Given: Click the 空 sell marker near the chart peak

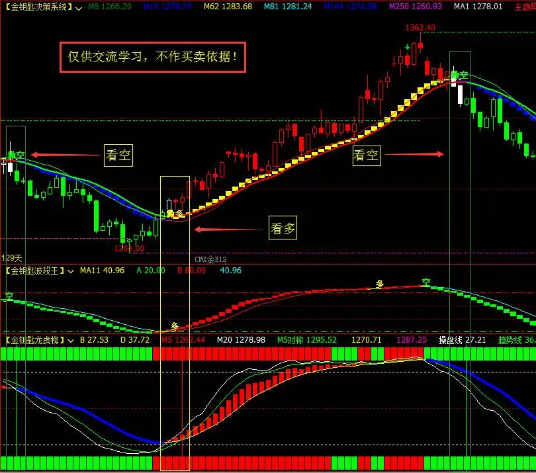Looking at the screenshot, I should (463, 75).
